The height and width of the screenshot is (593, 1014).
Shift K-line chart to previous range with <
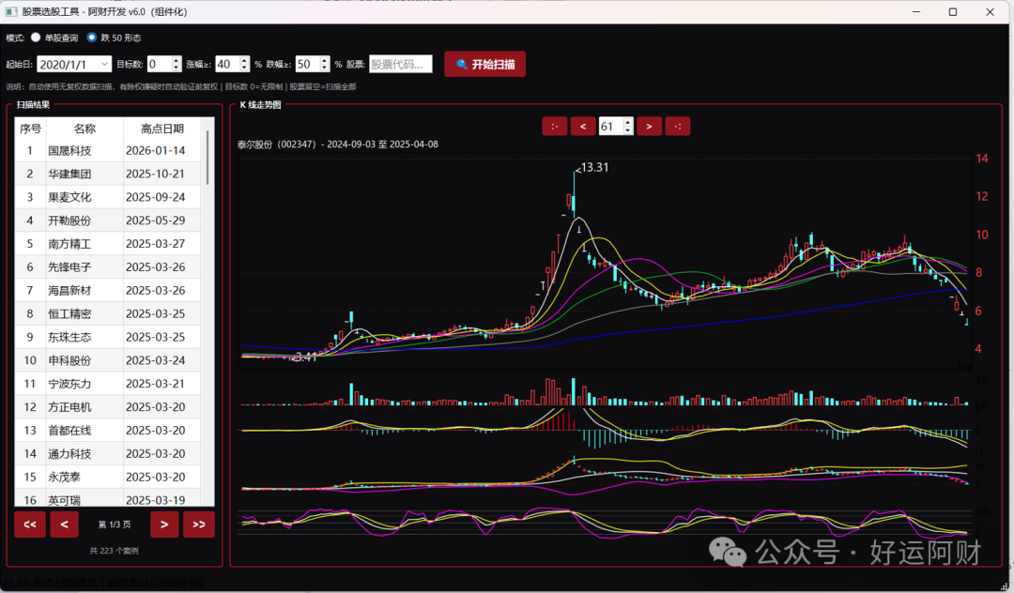pos(583,126)
